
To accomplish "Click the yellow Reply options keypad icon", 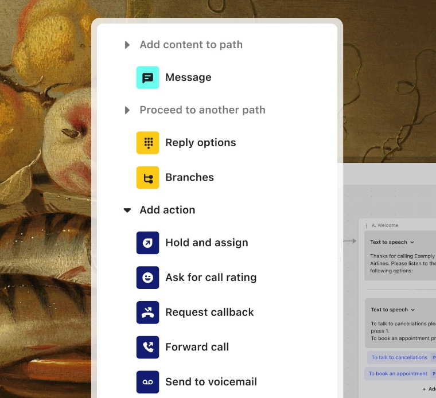I will point(147,143).
